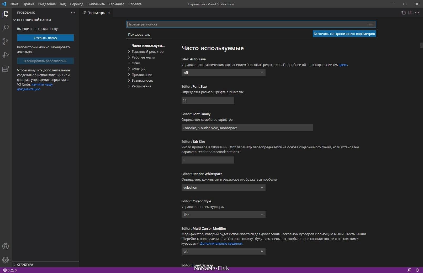This screenshot has height=273, width=423.
Task: Open editor more actions ellipsis
Action: coord(417,13)
